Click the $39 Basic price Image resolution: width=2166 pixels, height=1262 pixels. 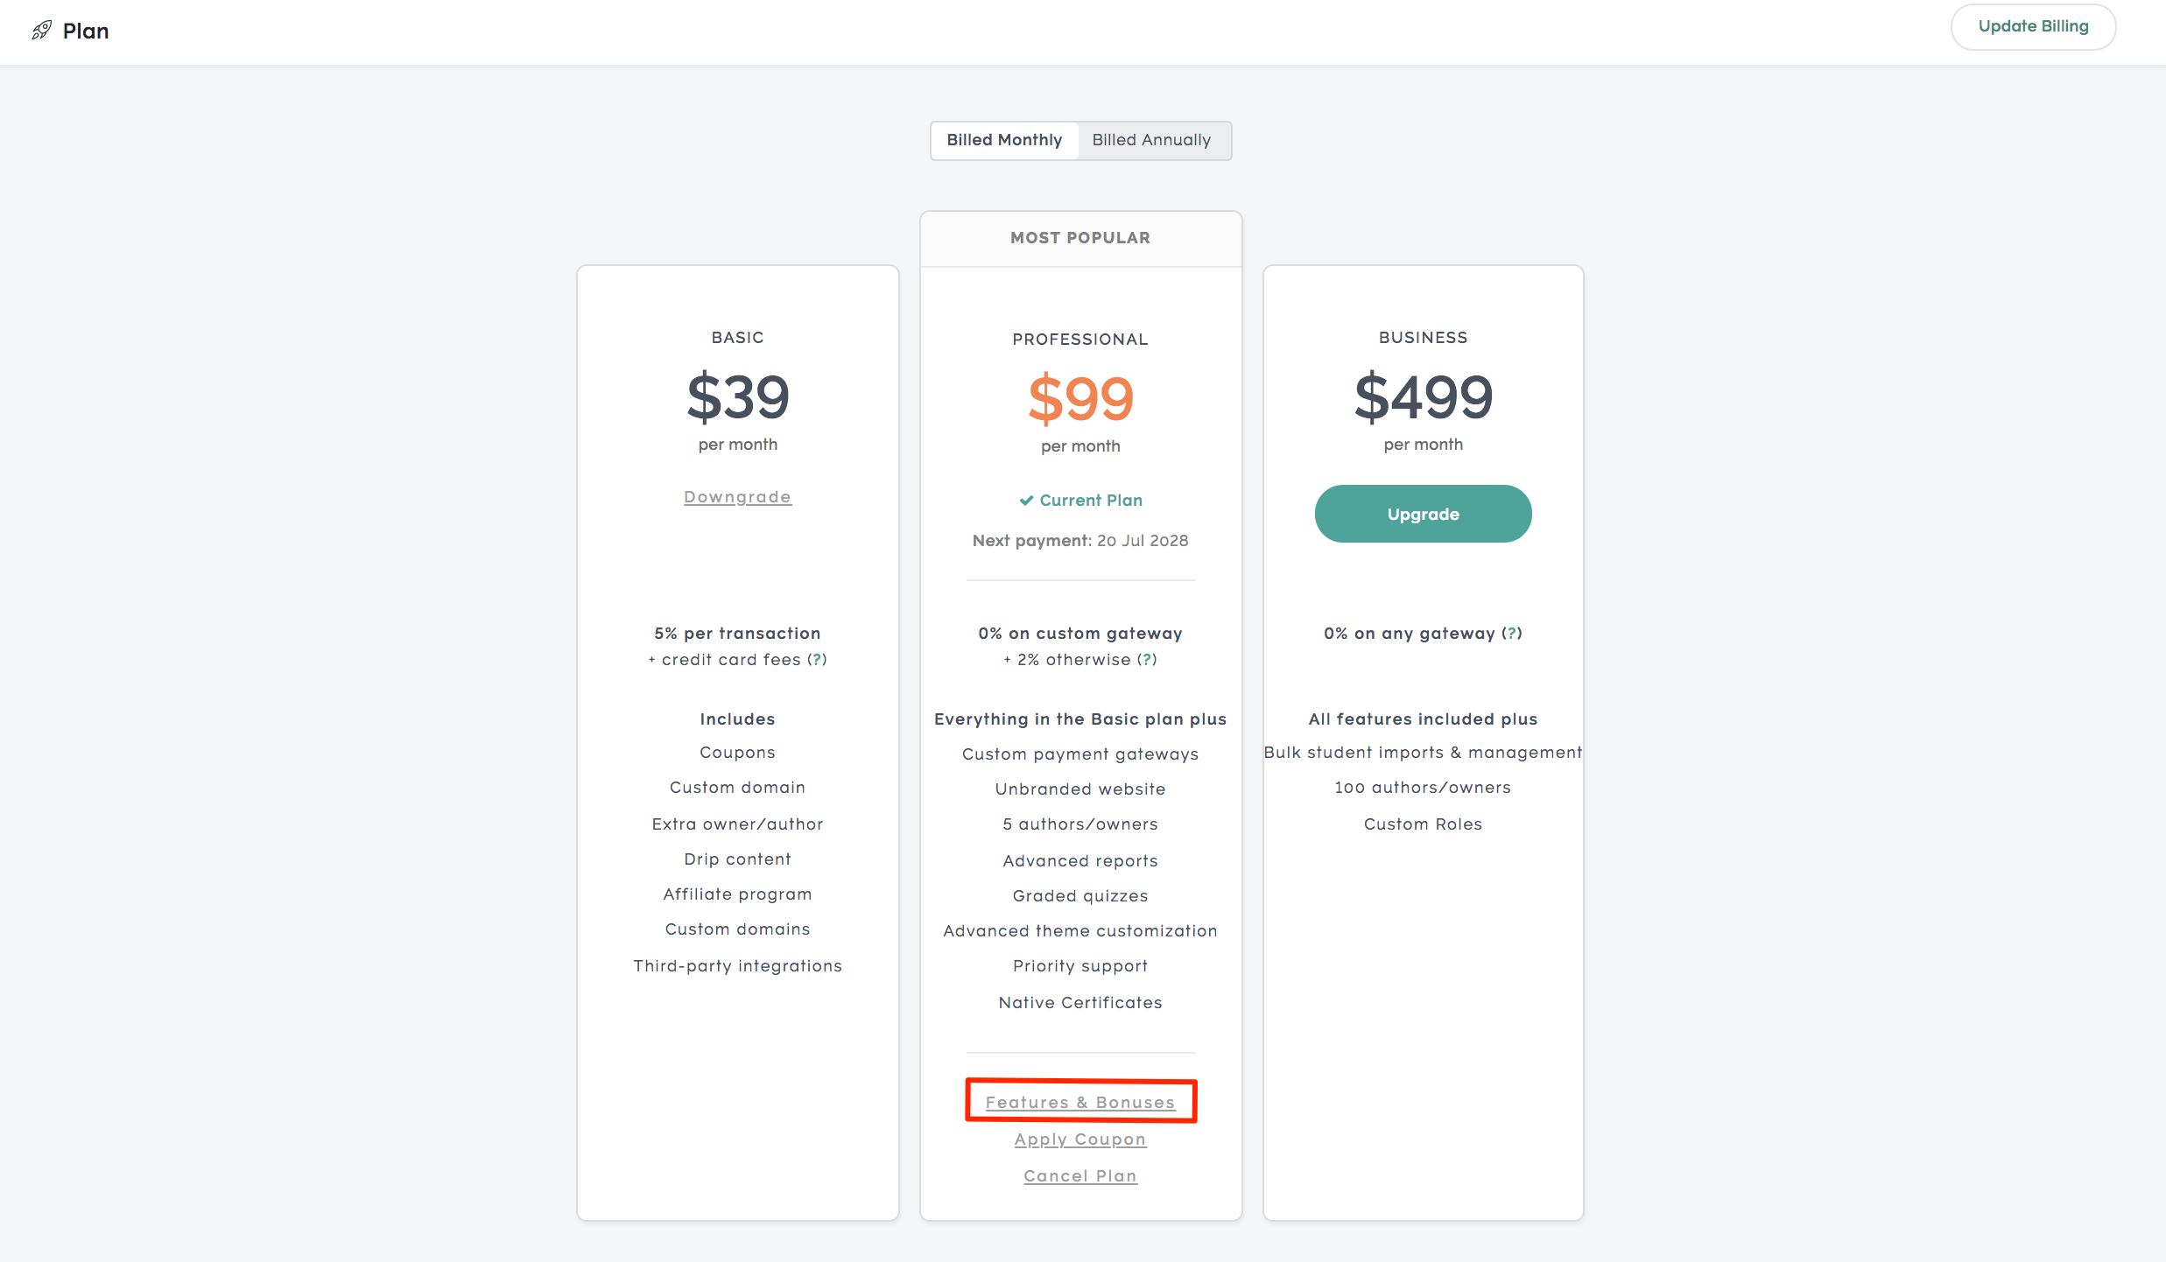tap(737, 396)
